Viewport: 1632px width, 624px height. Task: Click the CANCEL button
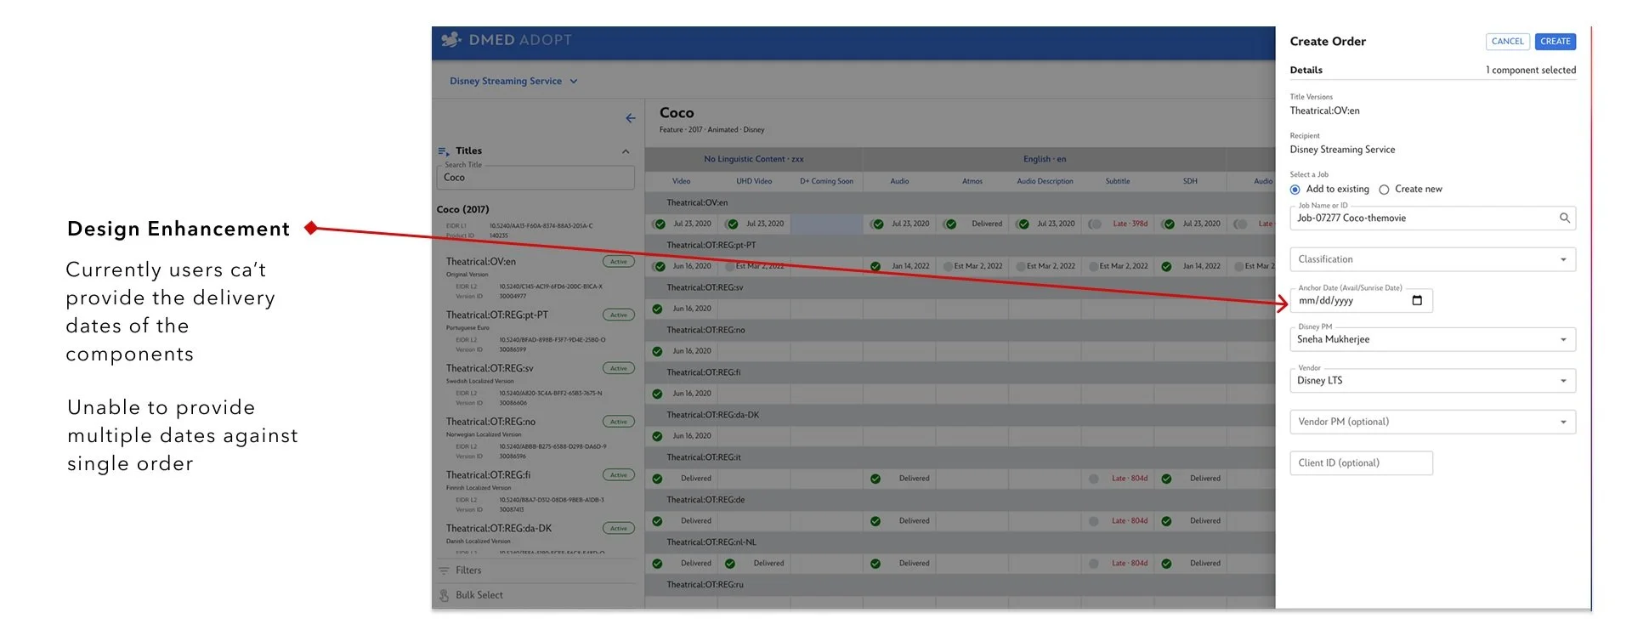click(1507, 42)
